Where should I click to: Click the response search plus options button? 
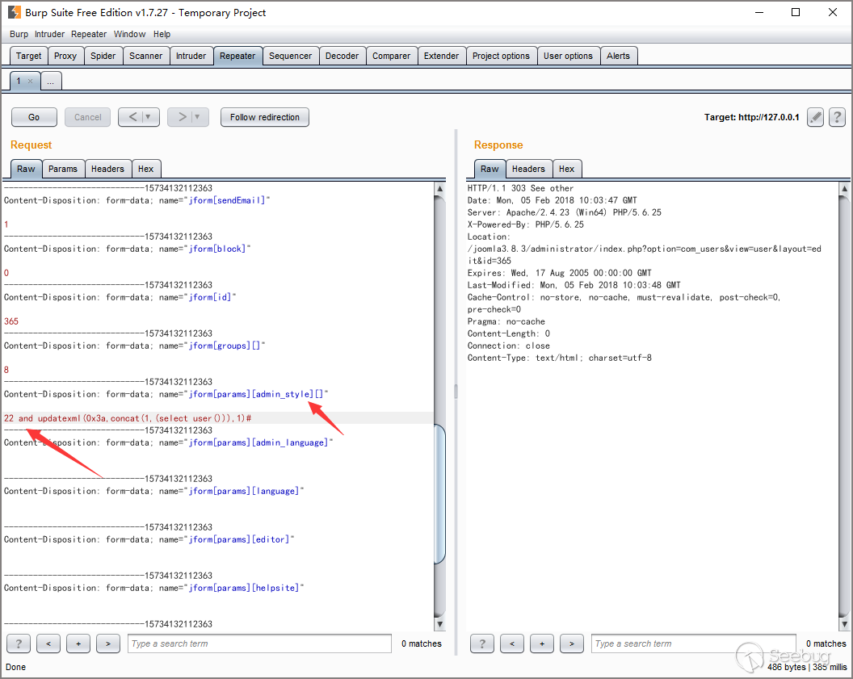(x=542, y=643)
